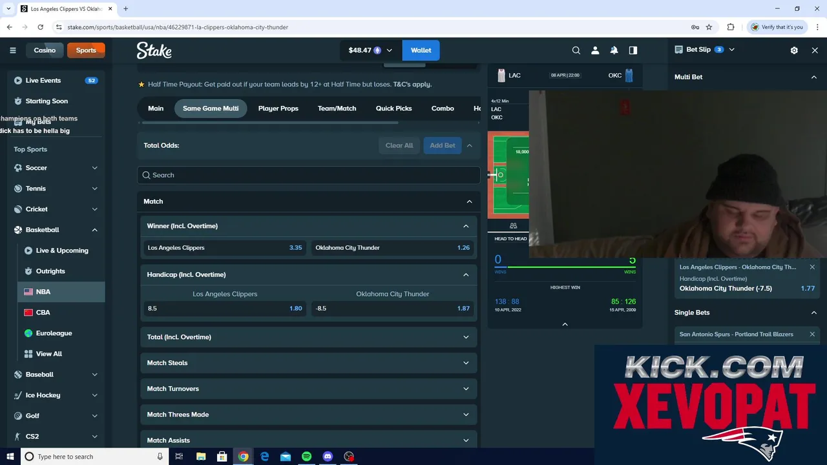Open the Wallet
Viewport: 827px width, 465px height.
click(x=421, y=50)
